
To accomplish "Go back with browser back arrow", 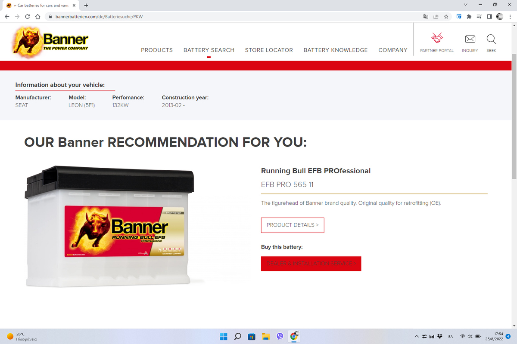I will point(6,17).
